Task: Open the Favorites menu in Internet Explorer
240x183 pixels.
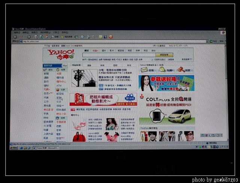Action: tap(45, 33)
